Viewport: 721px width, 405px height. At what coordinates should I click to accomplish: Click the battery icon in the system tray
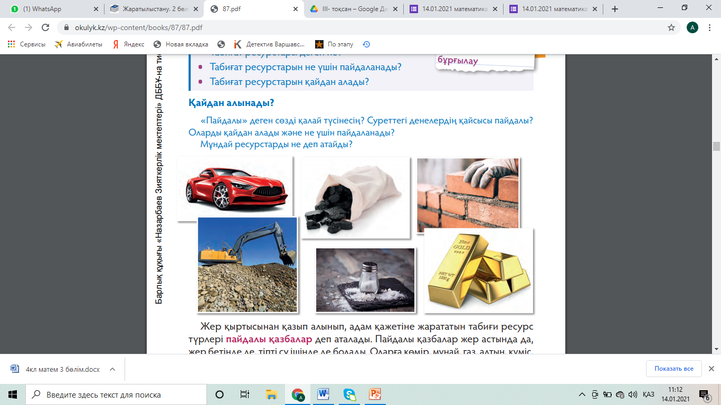607,394
